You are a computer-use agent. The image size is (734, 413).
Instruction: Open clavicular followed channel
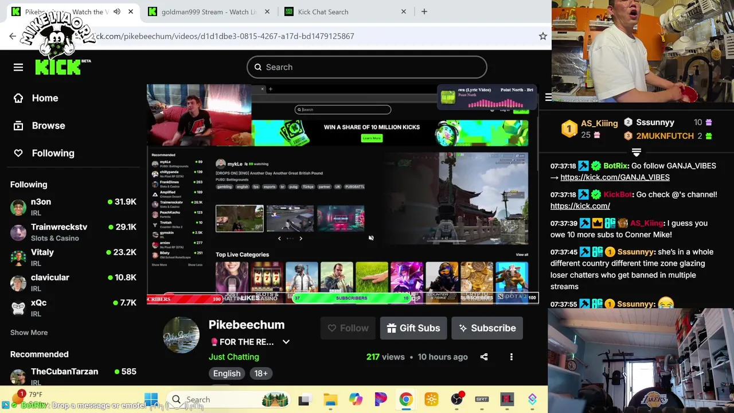[x=73, y=283]
